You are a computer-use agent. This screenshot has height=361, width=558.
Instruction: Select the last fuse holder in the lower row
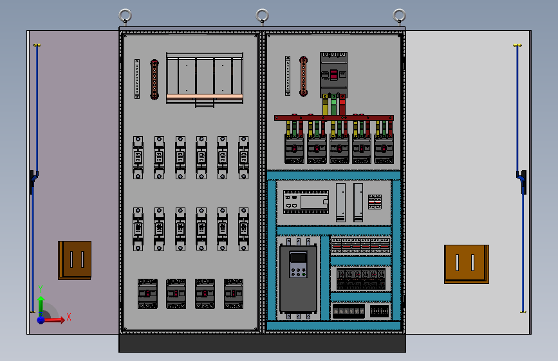tap(243, 229)
